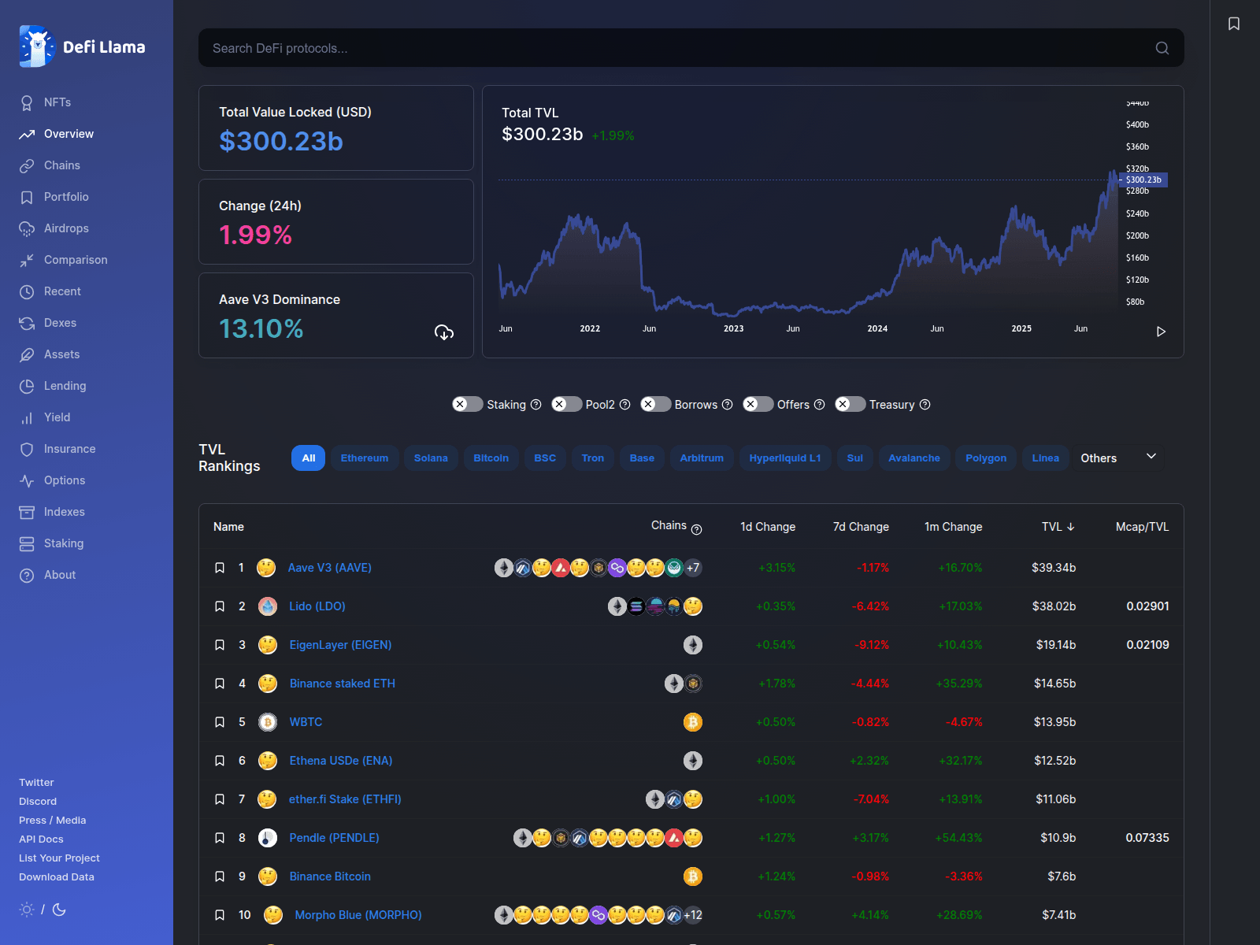
Task: Sort by 1m Change column
Action: (x=953, y=527)
